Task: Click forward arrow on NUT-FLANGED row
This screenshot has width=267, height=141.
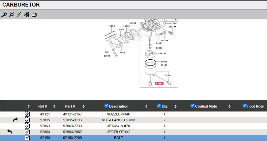Action: (15, 120)
